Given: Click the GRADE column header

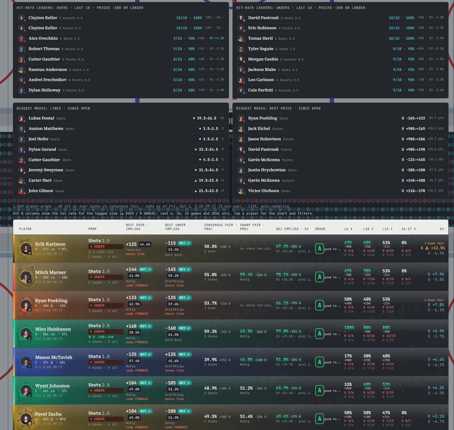Looking at the screenshot, I should click(x=320, y=229).
